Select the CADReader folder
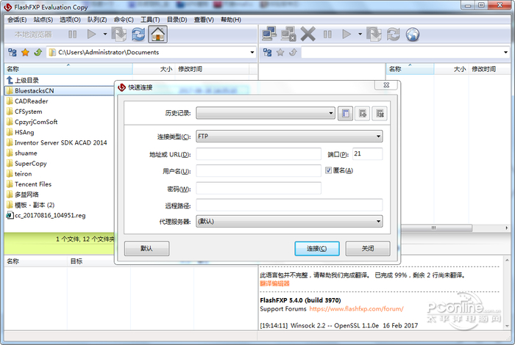Screen dimensions: 515x345 pos(31,101)
